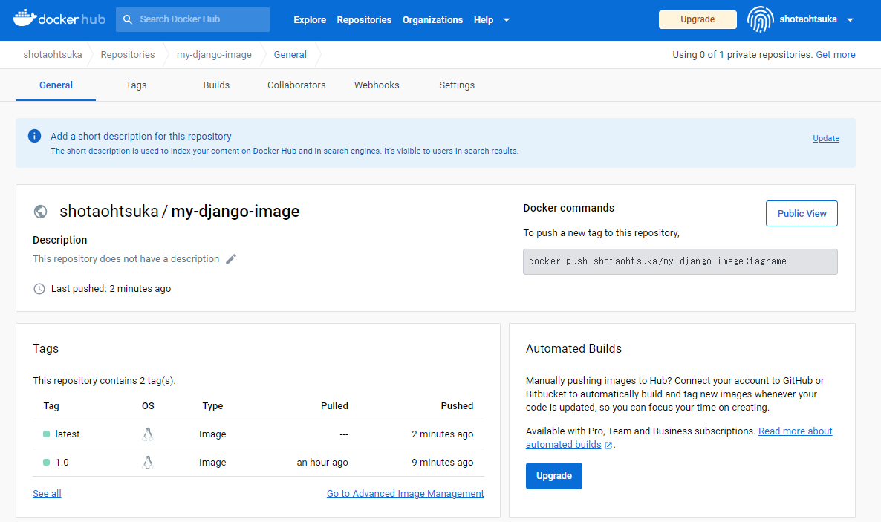
Task: Click the yellow Upgrade button in header
Action: [x=698, y=19]
